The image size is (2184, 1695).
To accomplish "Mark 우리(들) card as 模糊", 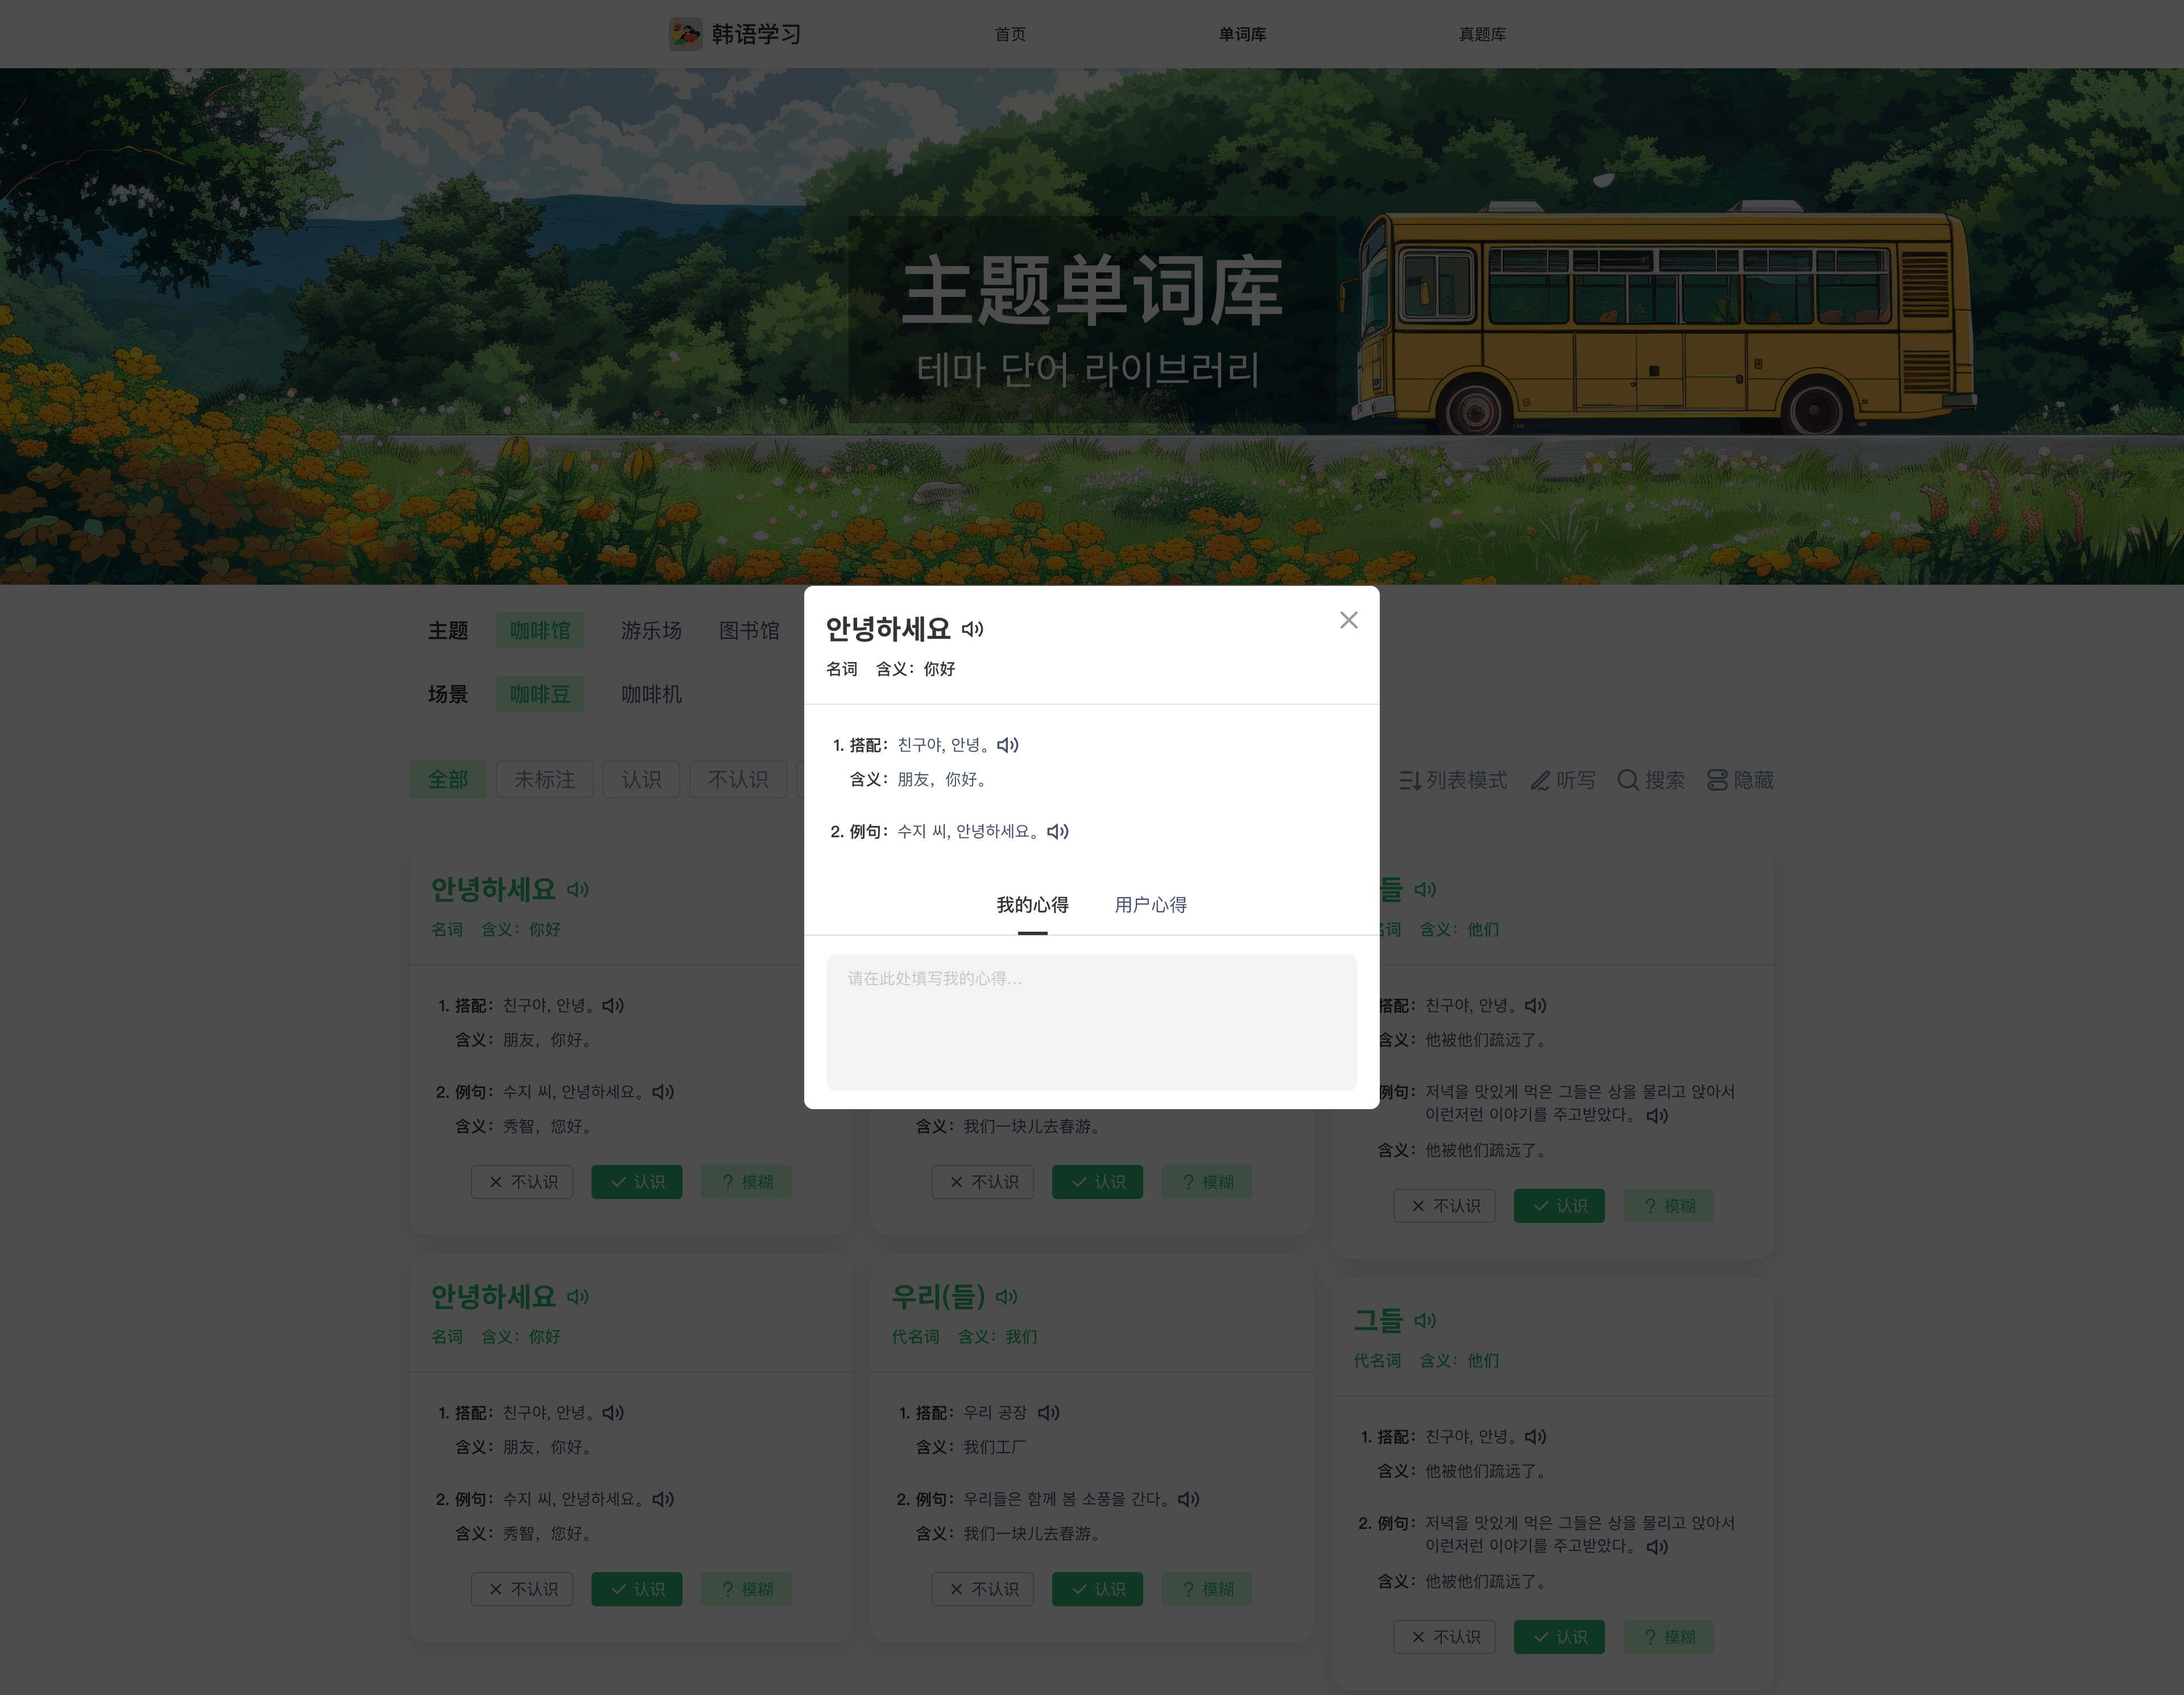I will coord(1206,1589).
